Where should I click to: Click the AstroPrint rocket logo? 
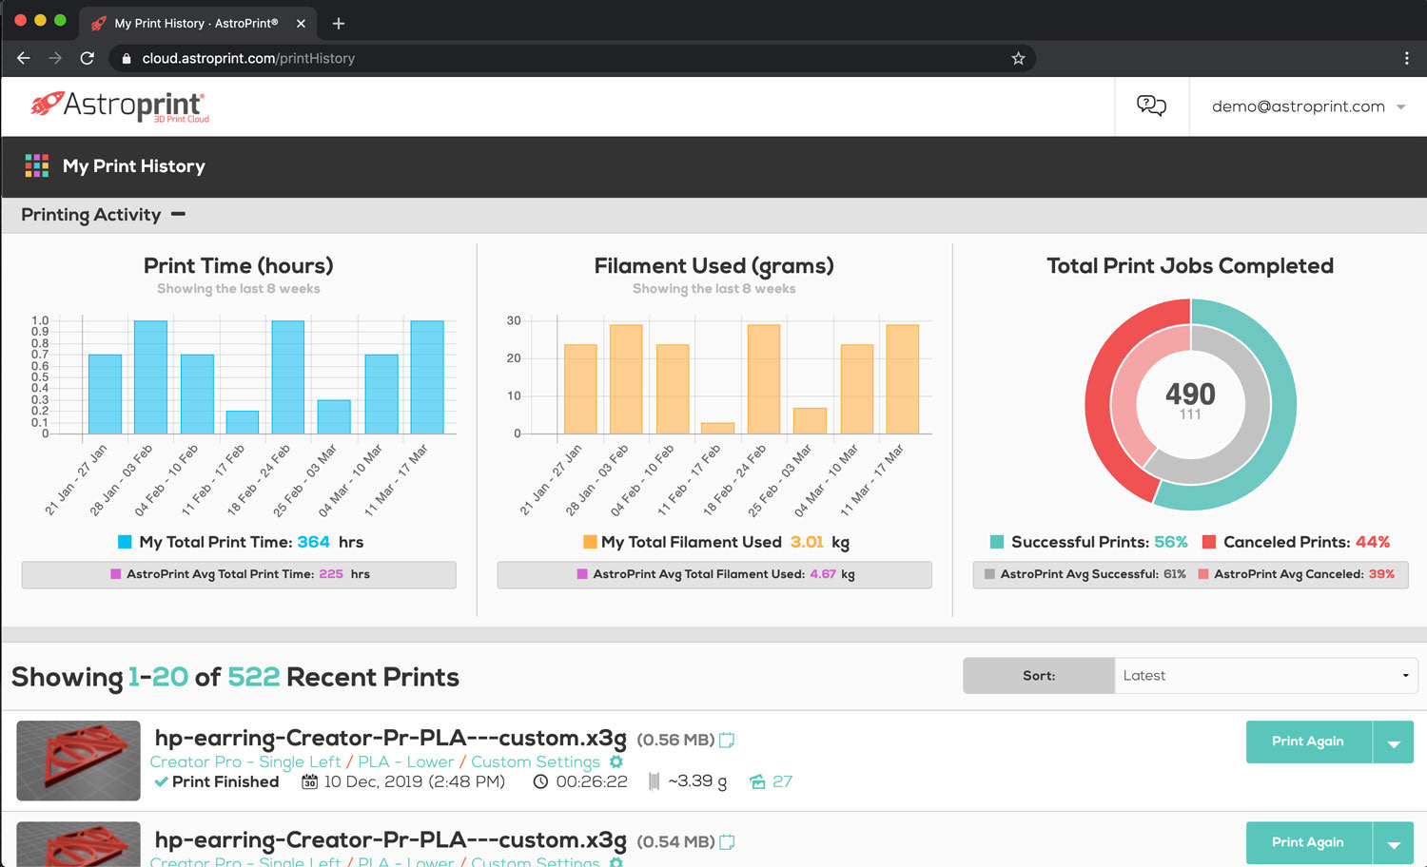click(x=119, y=106)
